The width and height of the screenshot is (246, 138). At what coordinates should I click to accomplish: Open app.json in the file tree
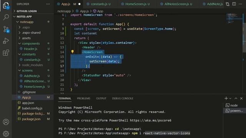[33, 103]
